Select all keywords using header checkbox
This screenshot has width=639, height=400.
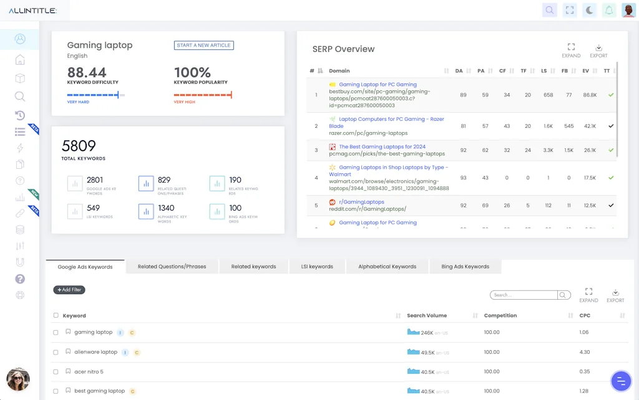[56, 316]
